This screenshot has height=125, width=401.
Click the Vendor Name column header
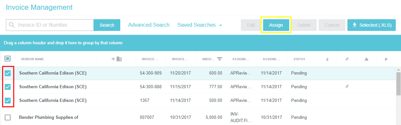point(32,59)
